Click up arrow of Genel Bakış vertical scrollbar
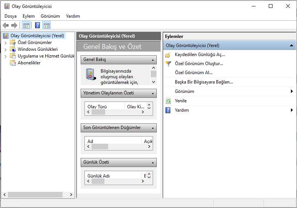 (154, 68)
